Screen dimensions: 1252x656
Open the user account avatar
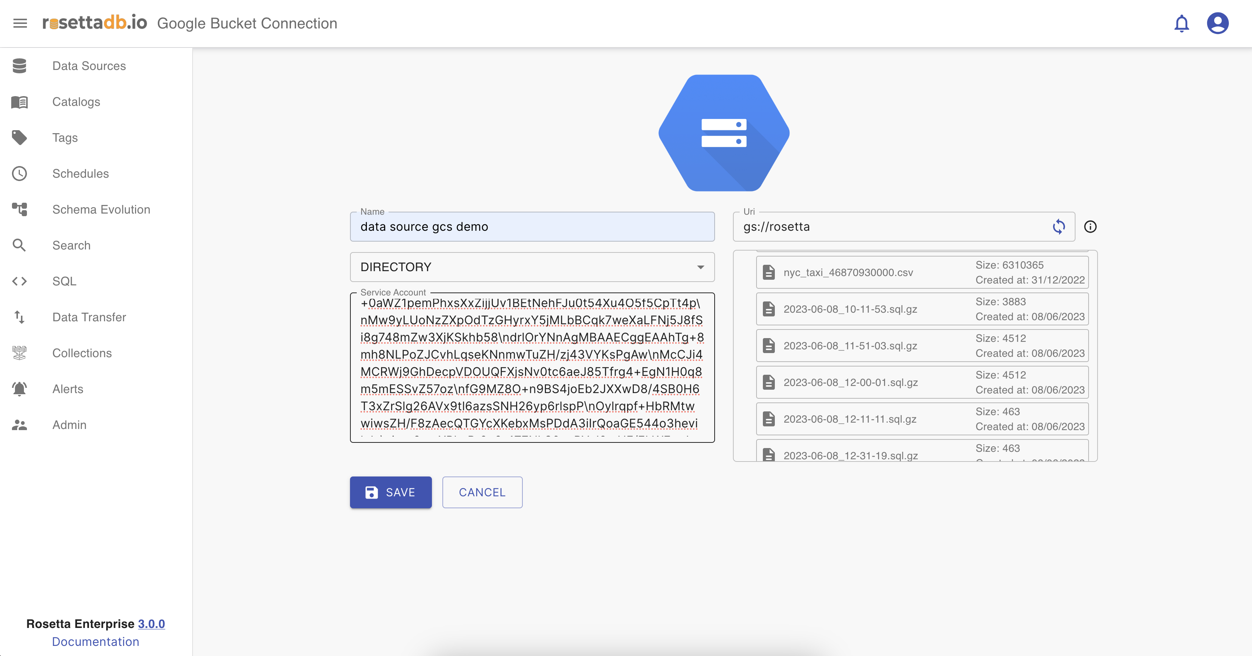coord(1218,23)
